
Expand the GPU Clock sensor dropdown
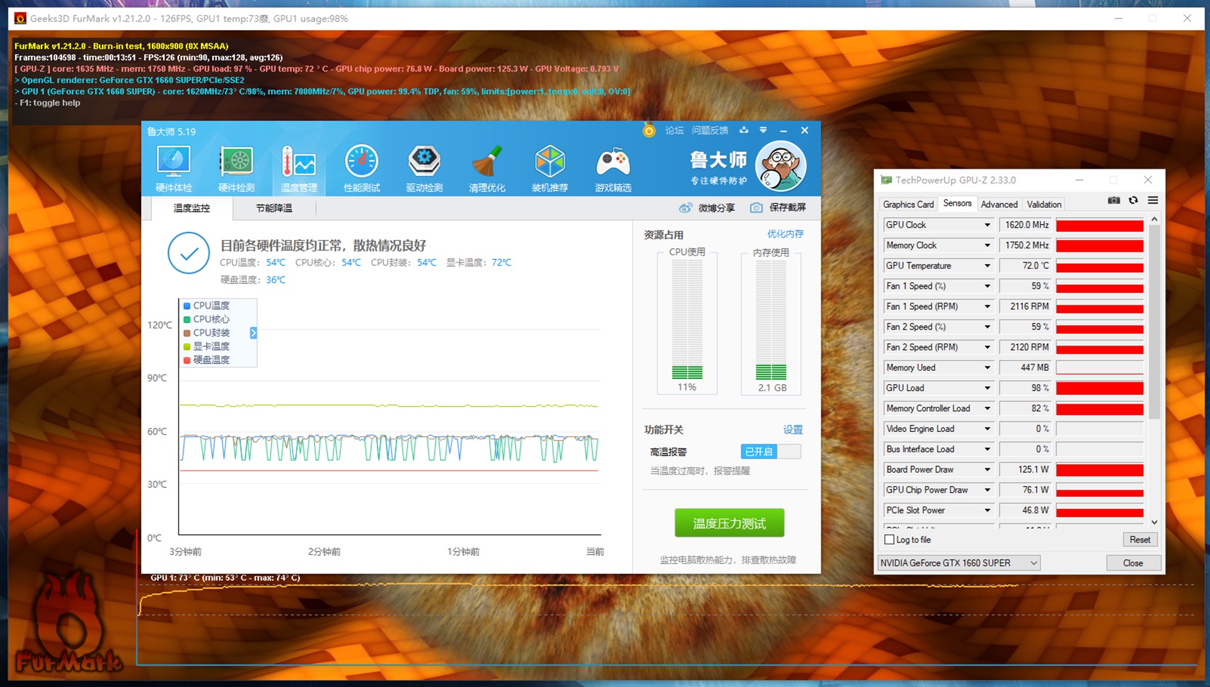(x=987, y=225)
